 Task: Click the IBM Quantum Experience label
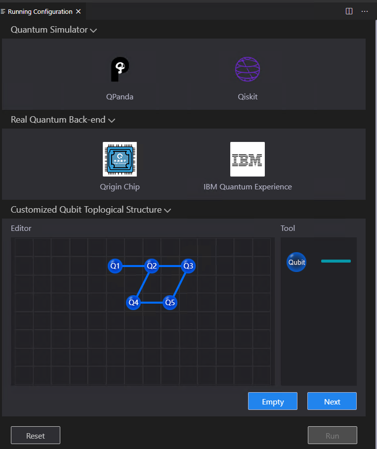coord(248,187)
